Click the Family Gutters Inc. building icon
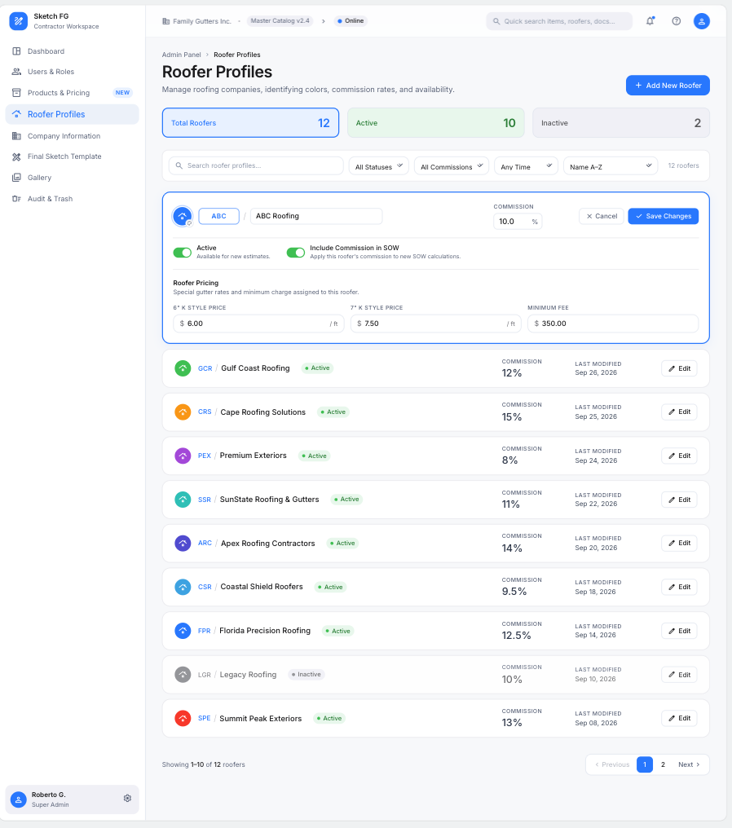 coord(165,21)
